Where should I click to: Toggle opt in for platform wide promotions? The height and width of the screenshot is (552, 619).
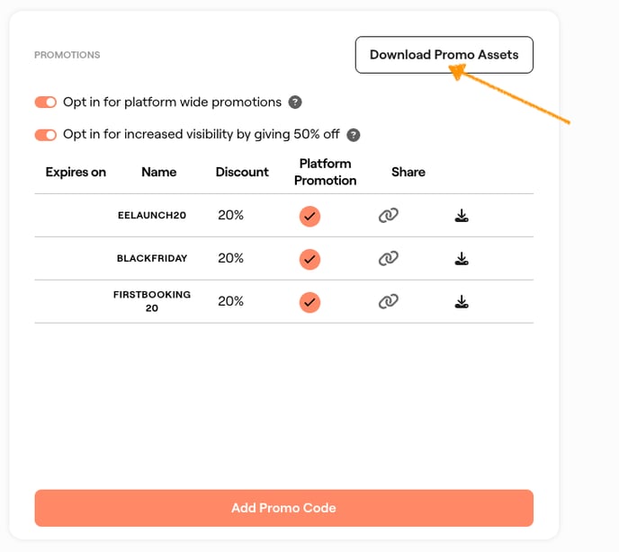click(x=46, y=102)
